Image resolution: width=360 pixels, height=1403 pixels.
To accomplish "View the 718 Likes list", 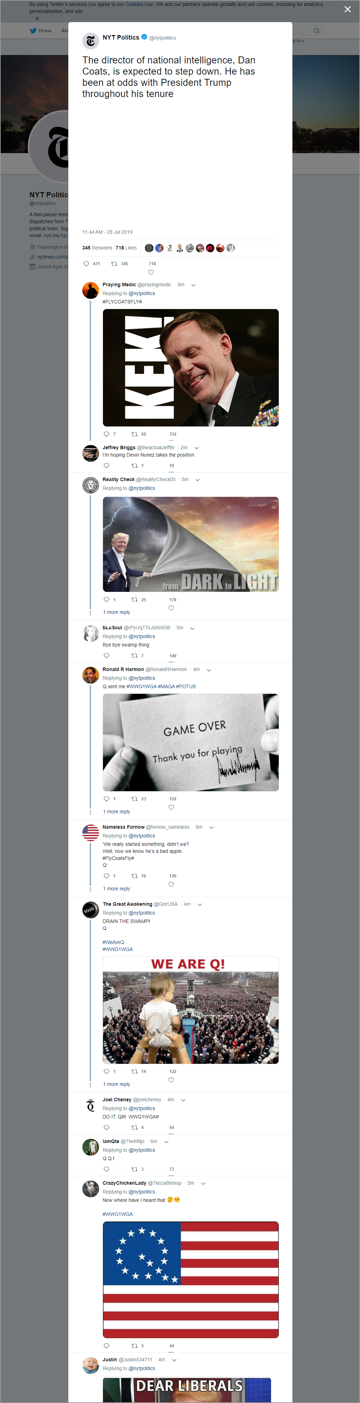I will [x=126, y=248].
